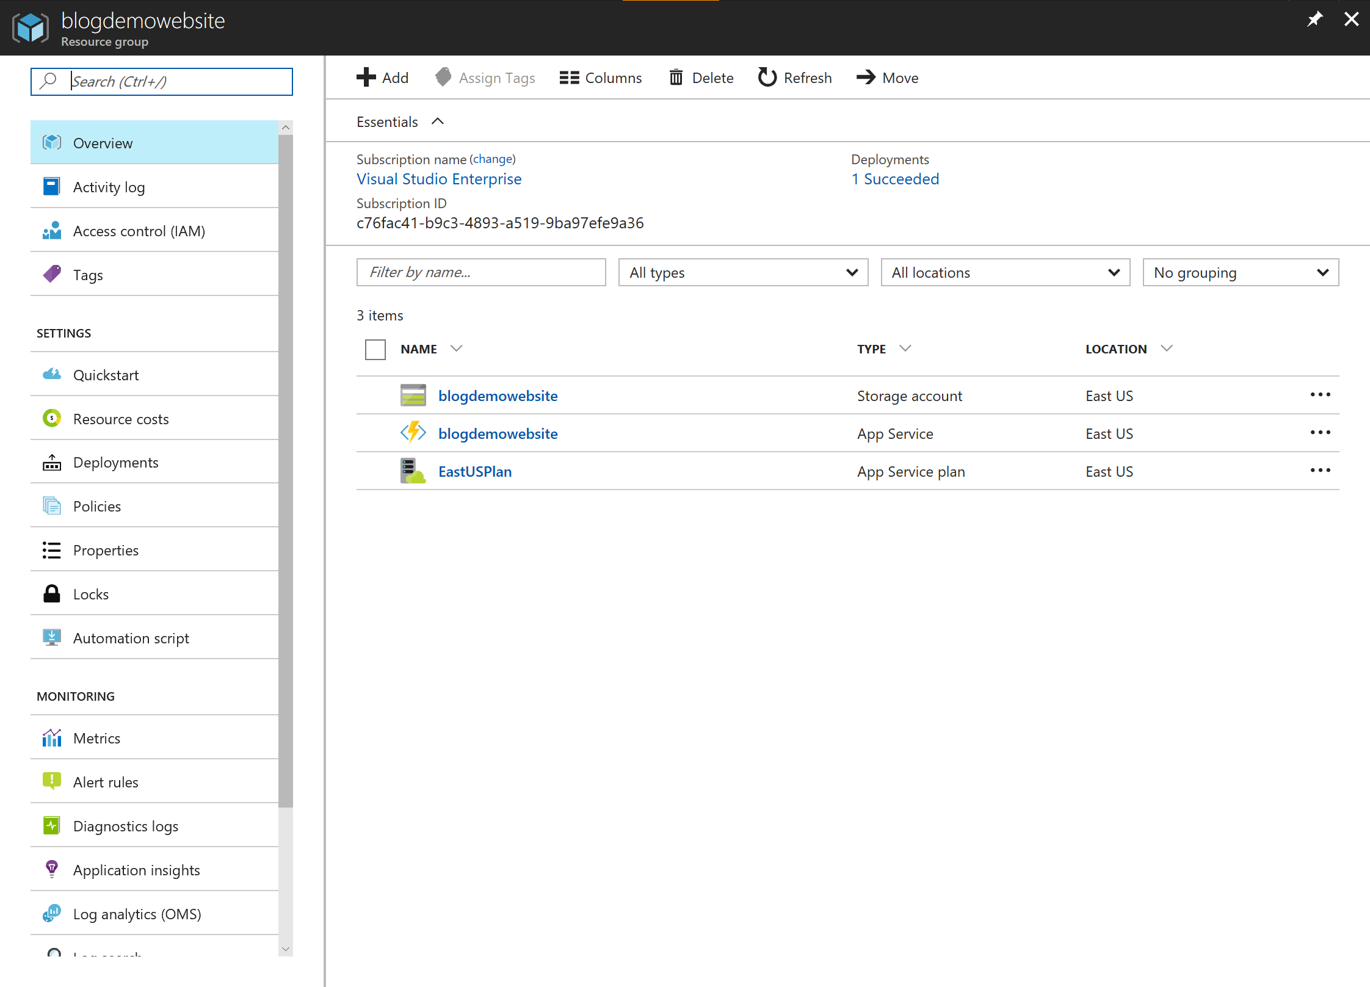Click the Deployments icon in sidebar
The image size is (1370, 987).
pyautogui.click(x=52, y=462)
